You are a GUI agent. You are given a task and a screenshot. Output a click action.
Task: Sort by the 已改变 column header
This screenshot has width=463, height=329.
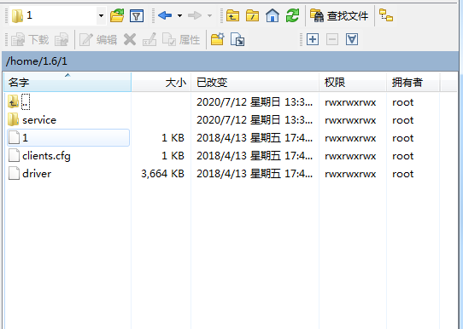pos(255,82)
